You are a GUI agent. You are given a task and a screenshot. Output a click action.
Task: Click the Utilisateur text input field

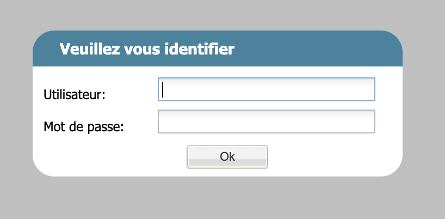pyautogui.click(x=266, y=89)
